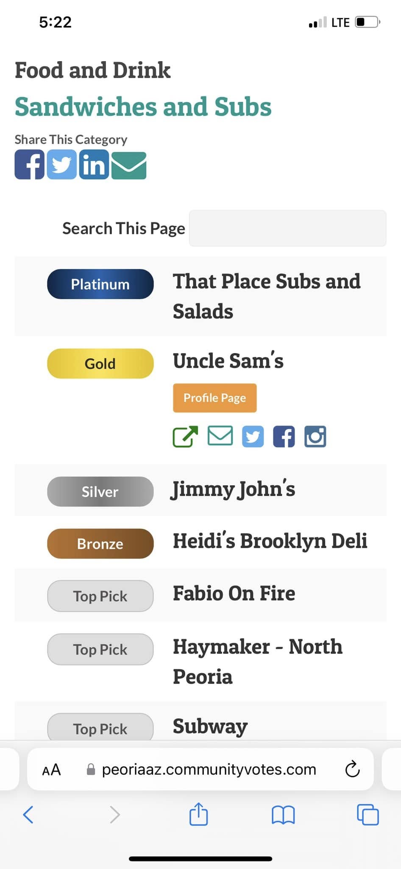Viewport: 401px width, 869px height.
Task: Click the Search This Page field
Action: point(288,228)
